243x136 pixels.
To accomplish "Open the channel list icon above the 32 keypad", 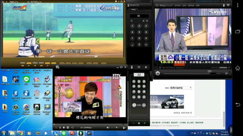I will coord(139,67).
